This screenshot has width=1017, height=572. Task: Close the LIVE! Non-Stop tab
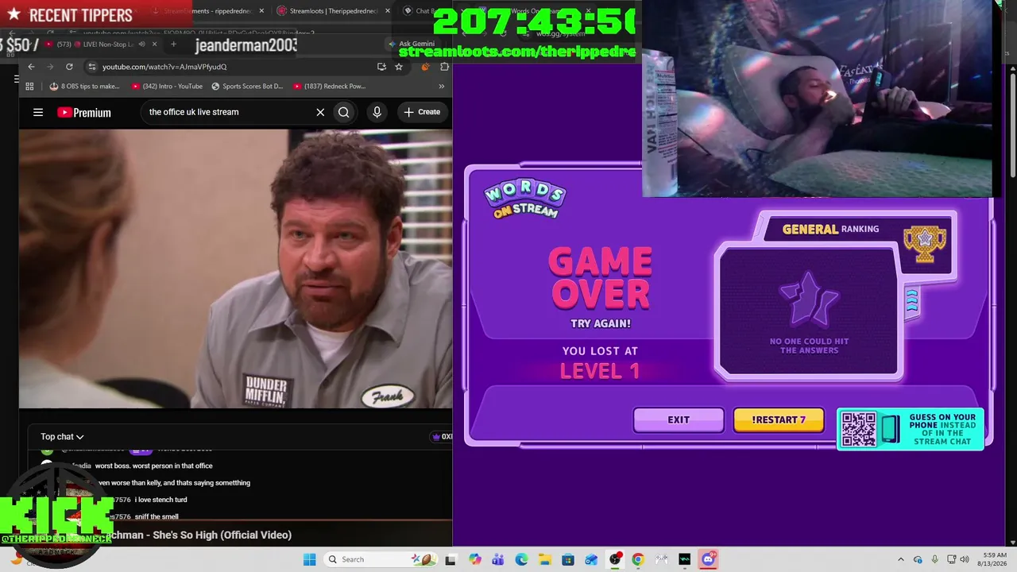(155, 44)
